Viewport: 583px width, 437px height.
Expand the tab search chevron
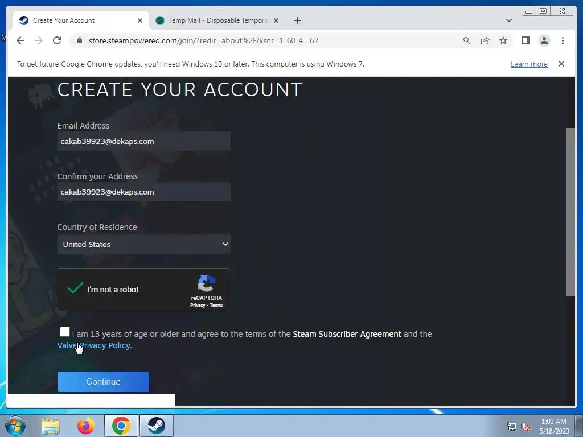pyautogui.click(x=509, y=20)
